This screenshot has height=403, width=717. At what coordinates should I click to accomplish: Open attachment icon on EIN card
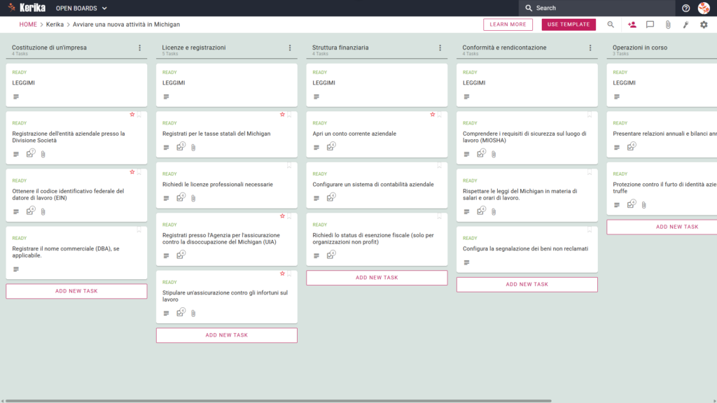pyautogui.click(x=43, y=212)
